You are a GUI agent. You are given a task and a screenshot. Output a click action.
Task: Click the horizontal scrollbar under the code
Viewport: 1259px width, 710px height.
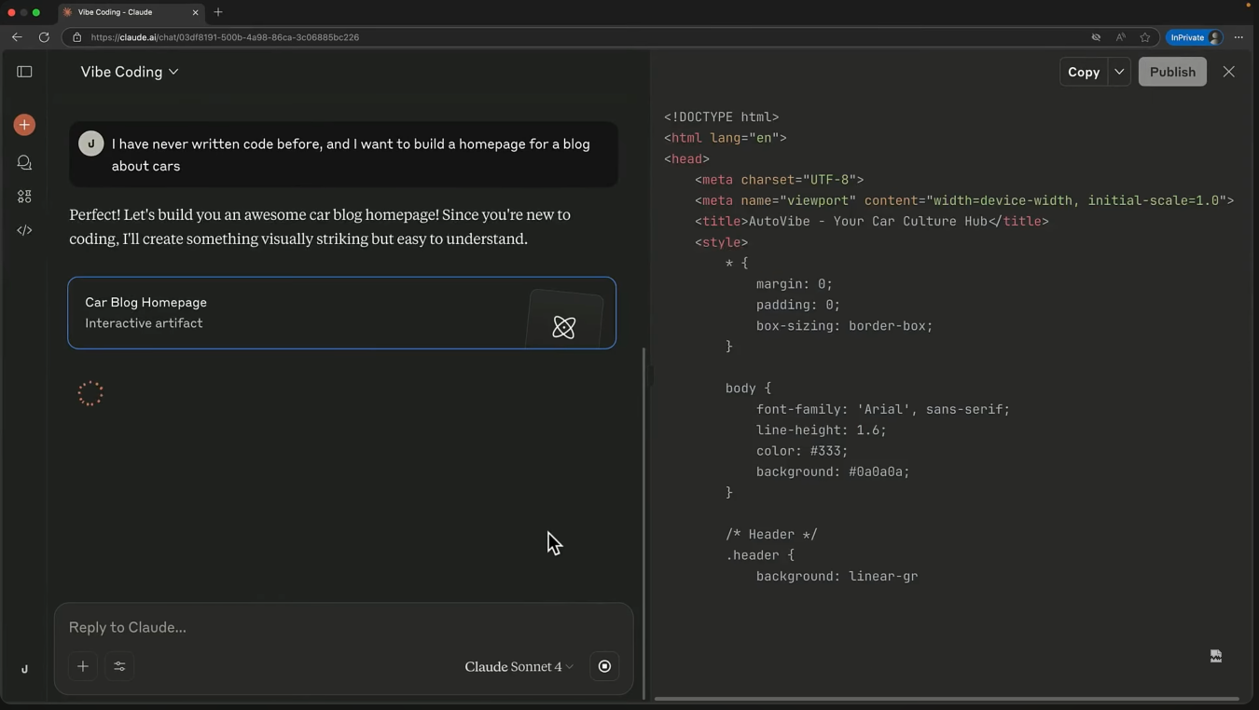click(947, 698)
